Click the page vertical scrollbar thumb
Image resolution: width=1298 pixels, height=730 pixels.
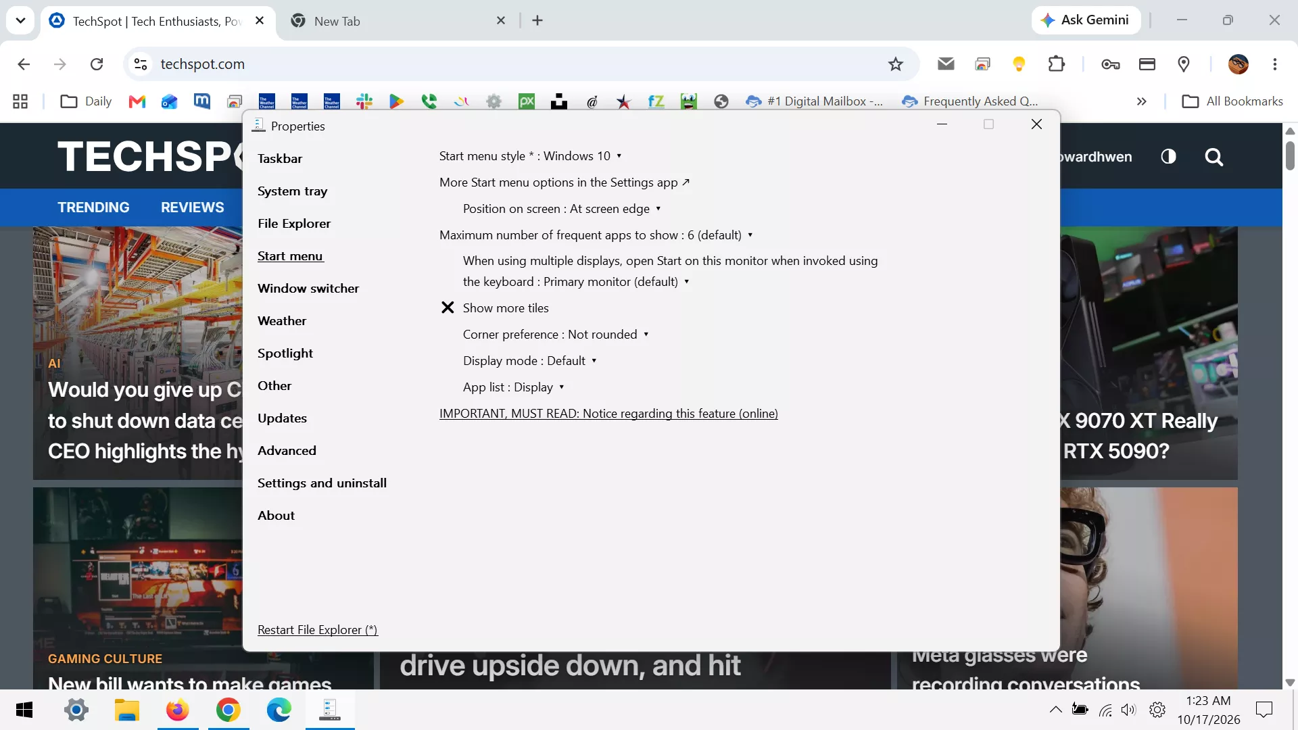1290,155
